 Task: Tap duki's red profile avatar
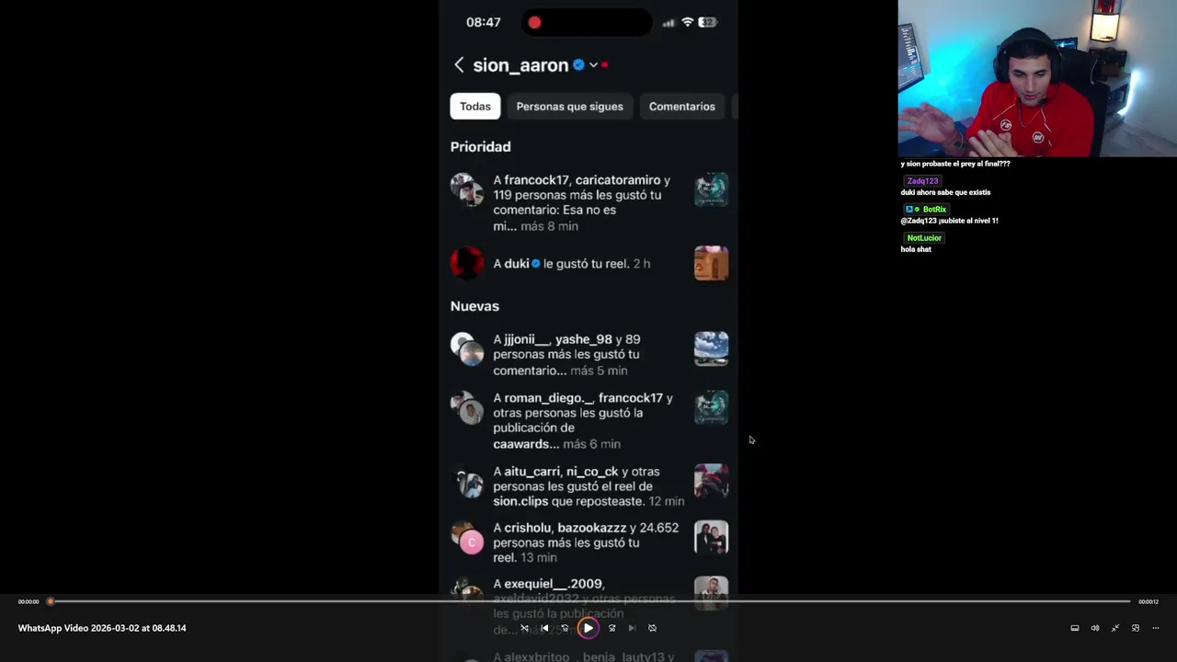[x=467, y=263]
